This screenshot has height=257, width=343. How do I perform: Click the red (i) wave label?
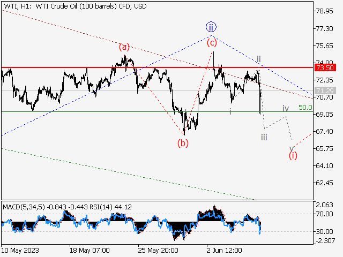[x=293, y=155]
